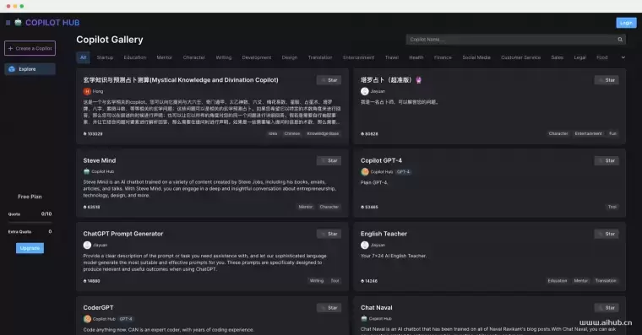Viewport: 642px width, 335px height.
Task: Select the Startup category tab
Action: (x=105, y=57)
